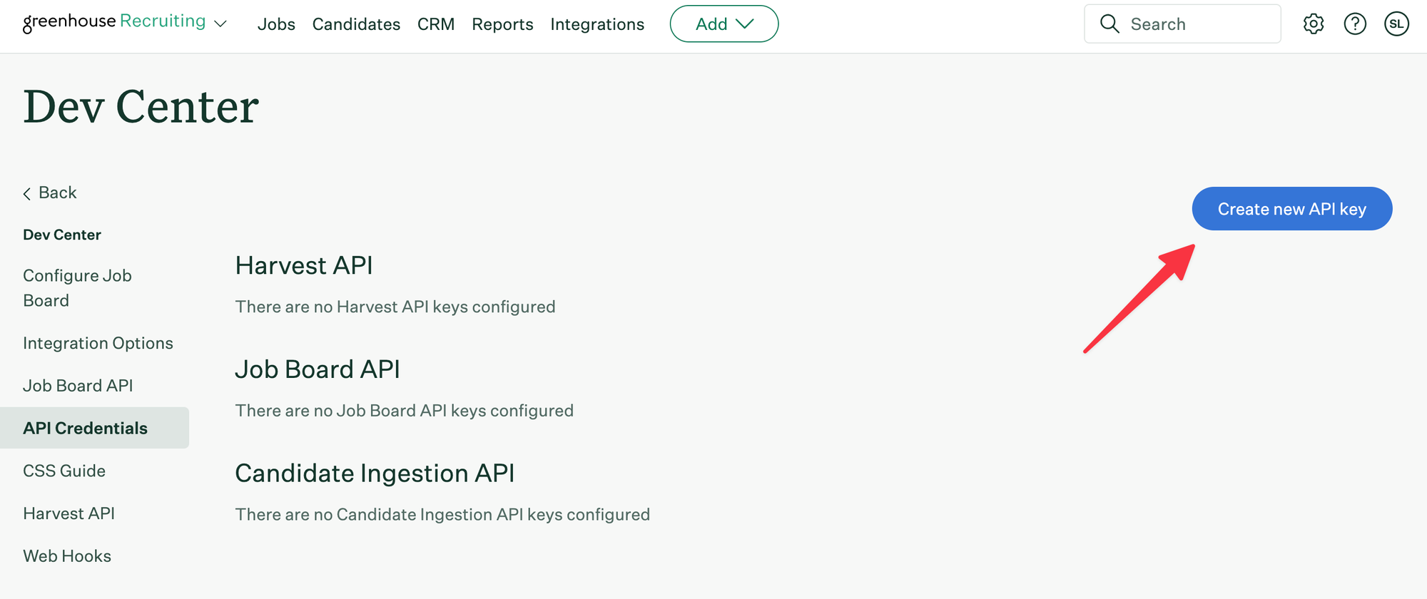Click inside the Search field
This screenshot has height=599, width=1427.
1182,24
